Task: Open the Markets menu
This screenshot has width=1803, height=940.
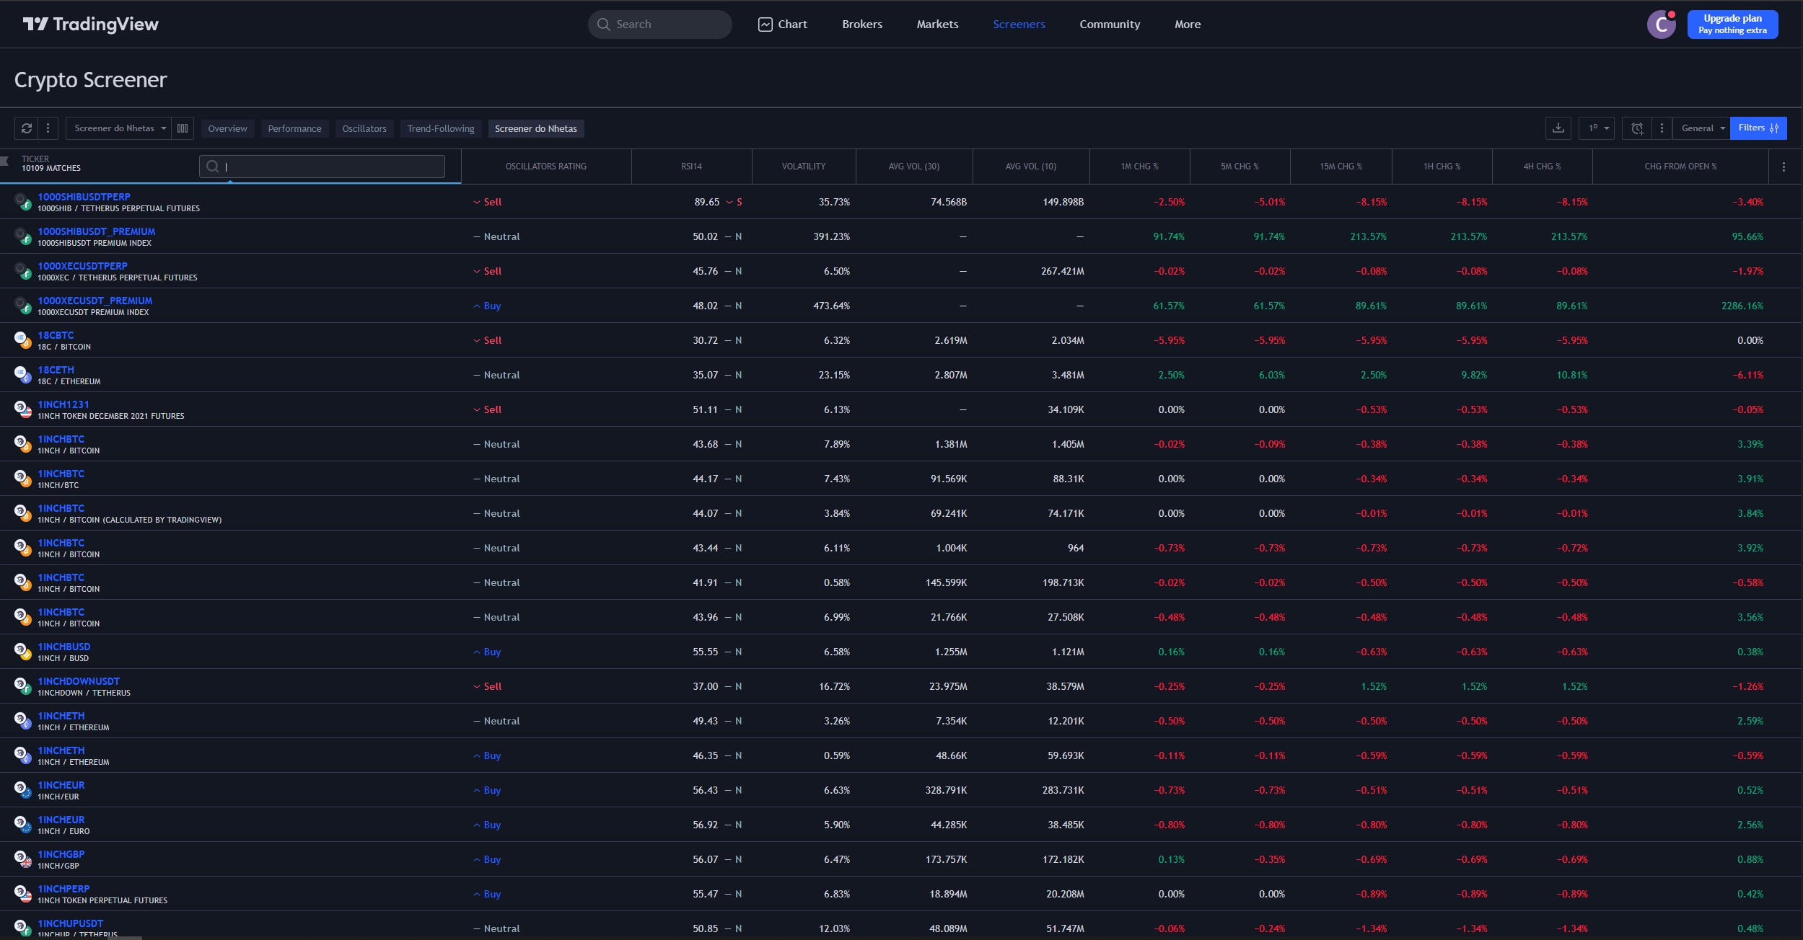Action: [x=937, y=24]
